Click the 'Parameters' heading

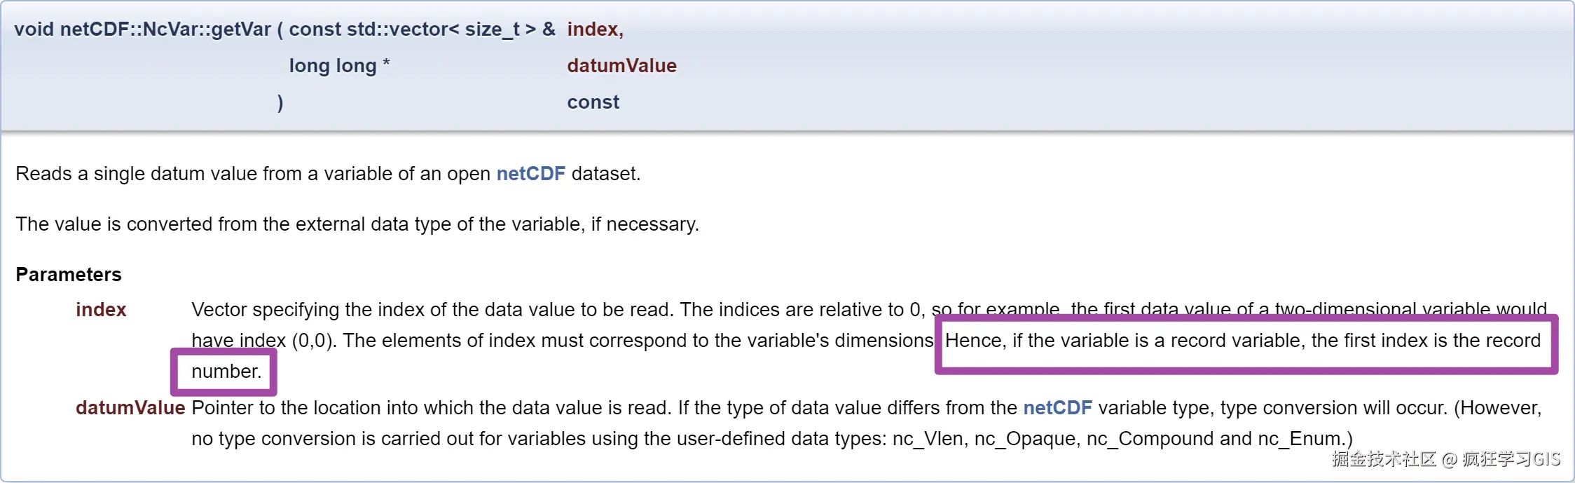coord(69,275)
